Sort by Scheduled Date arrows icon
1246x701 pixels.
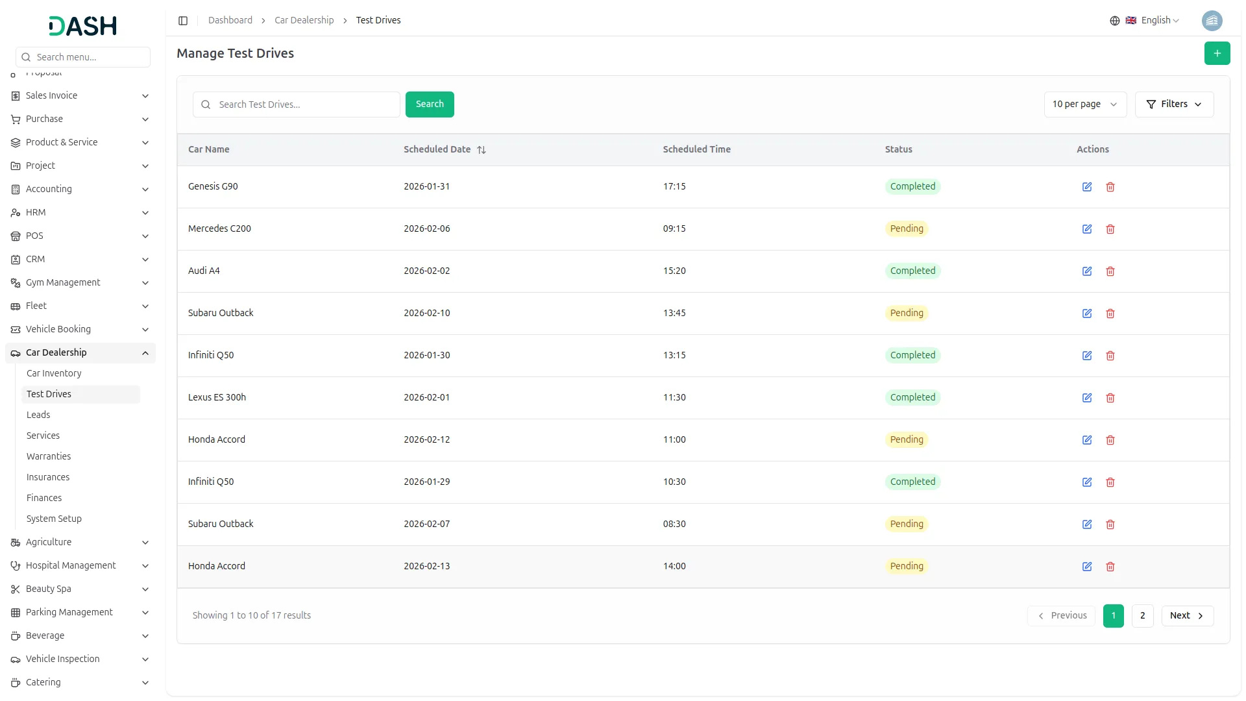point(482,150)
